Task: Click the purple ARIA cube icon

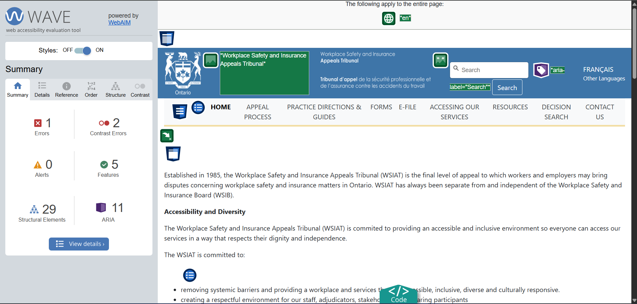Action: [101, 207]
